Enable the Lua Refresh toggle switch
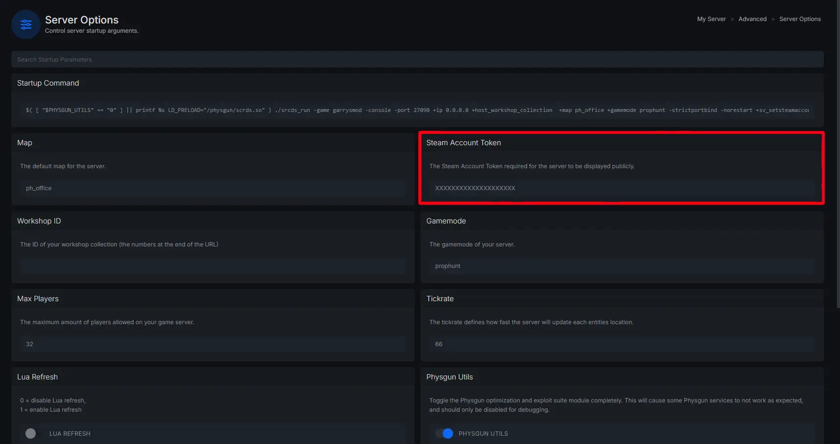The height and width of the screenshot is (444, 840). (31, 434)
